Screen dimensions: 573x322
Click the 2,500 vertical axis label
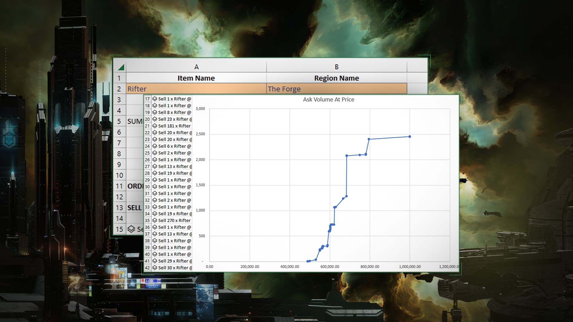(x=200, y=134)
